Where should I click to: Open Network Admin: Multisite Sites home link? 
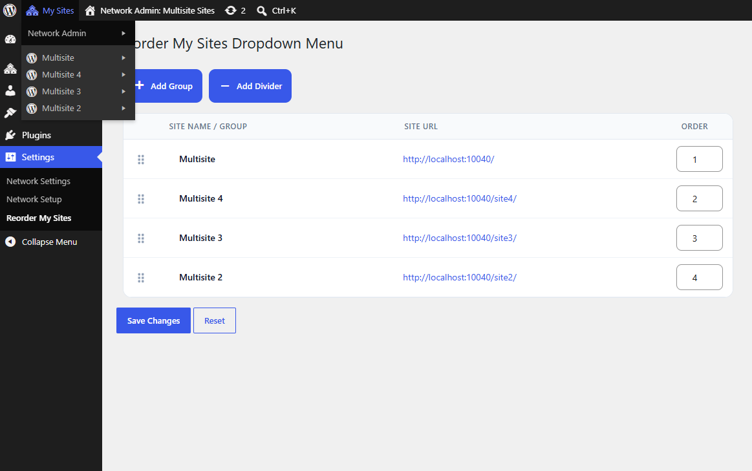[x=149, y=10]
